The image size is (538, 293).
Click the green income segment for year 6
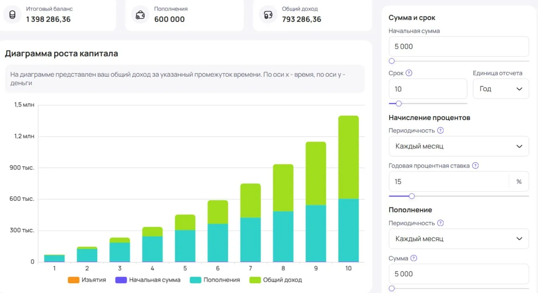point(218,212)
